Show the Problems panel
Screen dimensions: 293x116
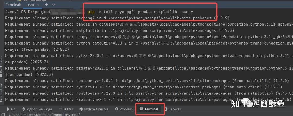click(x=125, y=109)
